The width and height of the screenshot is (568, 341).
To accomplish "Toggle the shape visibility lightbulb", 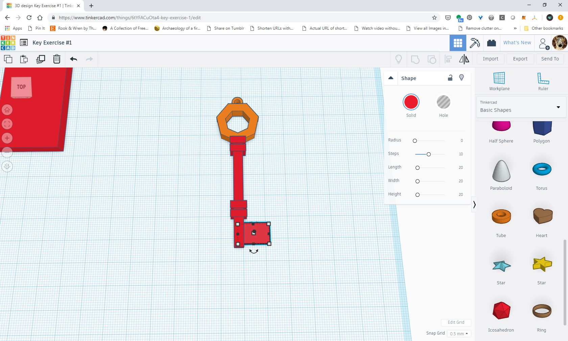I will click(x=462, y=78).
